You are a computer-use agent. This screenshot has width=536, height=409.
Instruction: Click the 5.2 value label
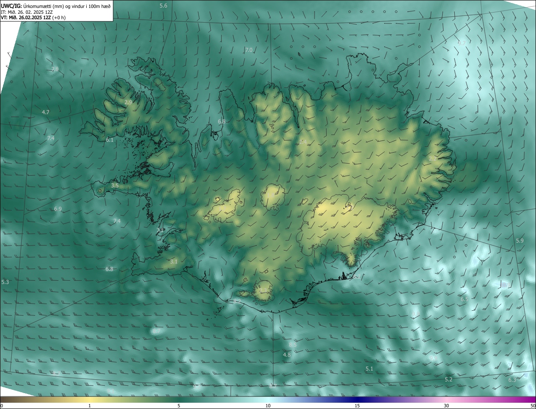click(x=448, y=379)
